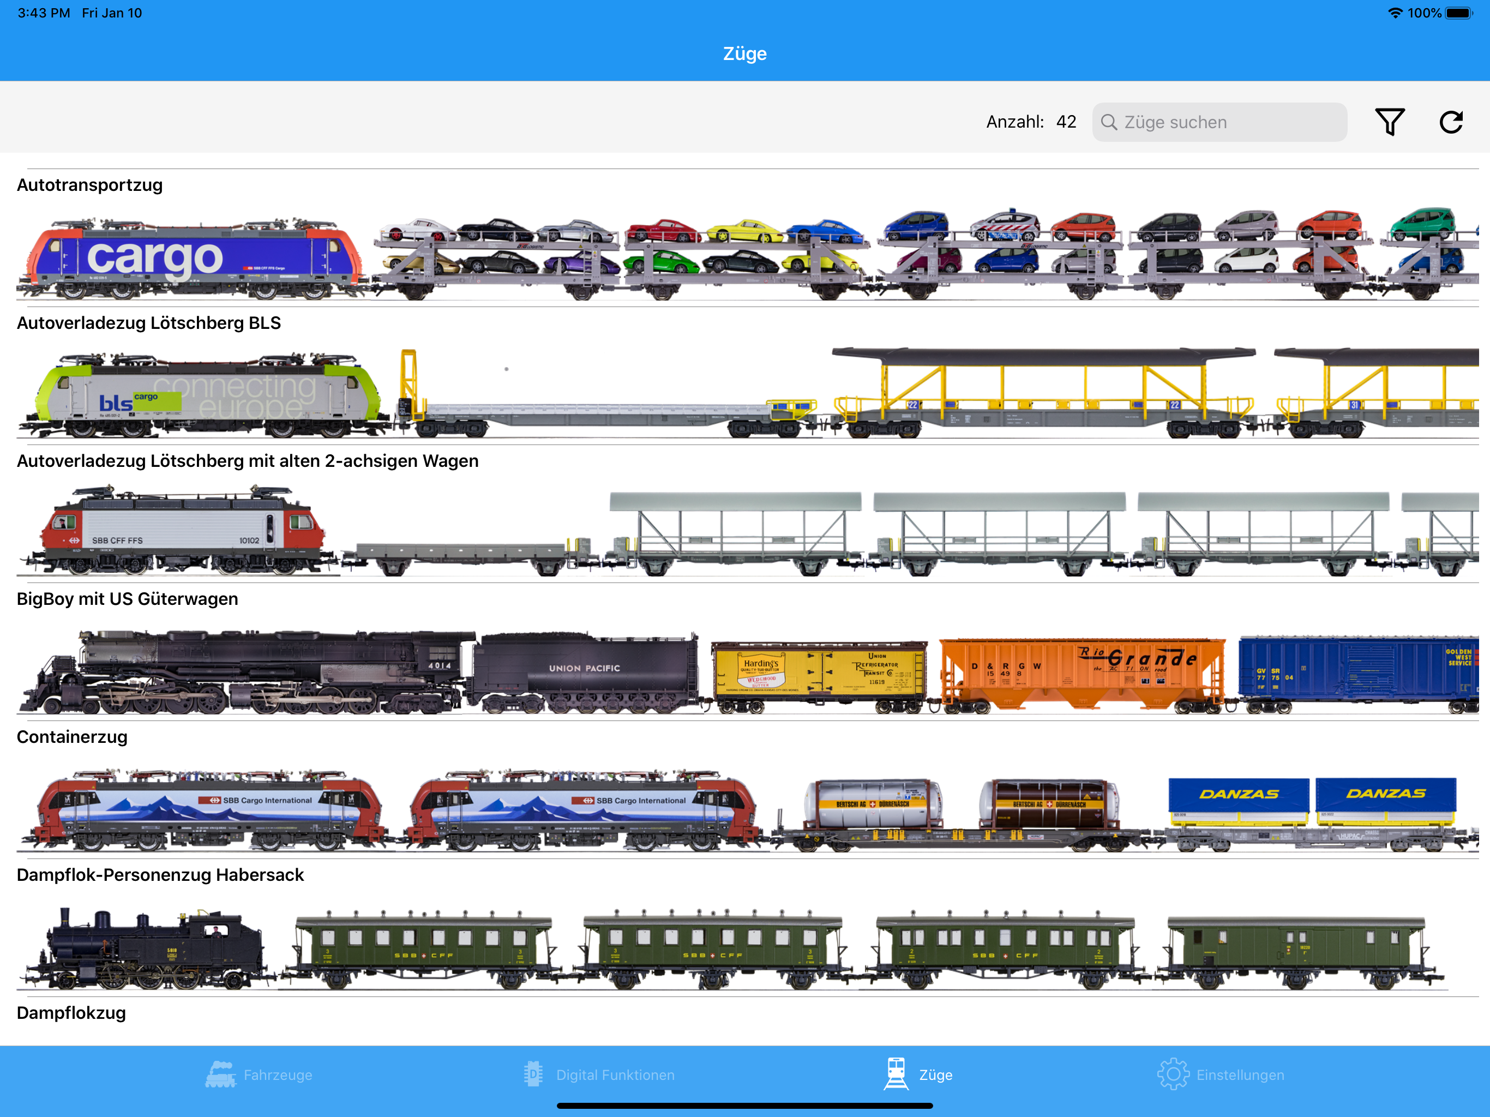This screenshot has width=1490, height=1117.
Task: Go to the Einstellungen tab
Action: pos(1221,1074)
